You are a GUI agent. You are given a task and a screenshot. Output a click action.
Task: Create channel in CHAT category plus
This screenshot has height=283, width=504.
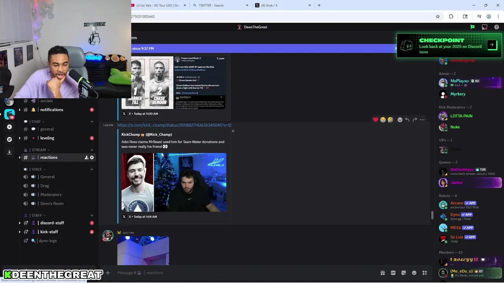(92, 122)
